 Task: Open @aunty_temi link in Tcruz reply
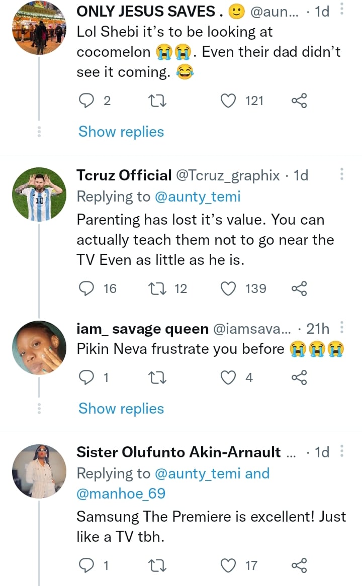pos(197,197)
